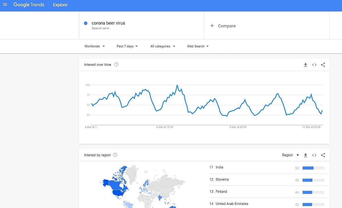Screen dimensions: 342x208
Task: Embed the Interest by region map
Action: [x=314, y=155]
